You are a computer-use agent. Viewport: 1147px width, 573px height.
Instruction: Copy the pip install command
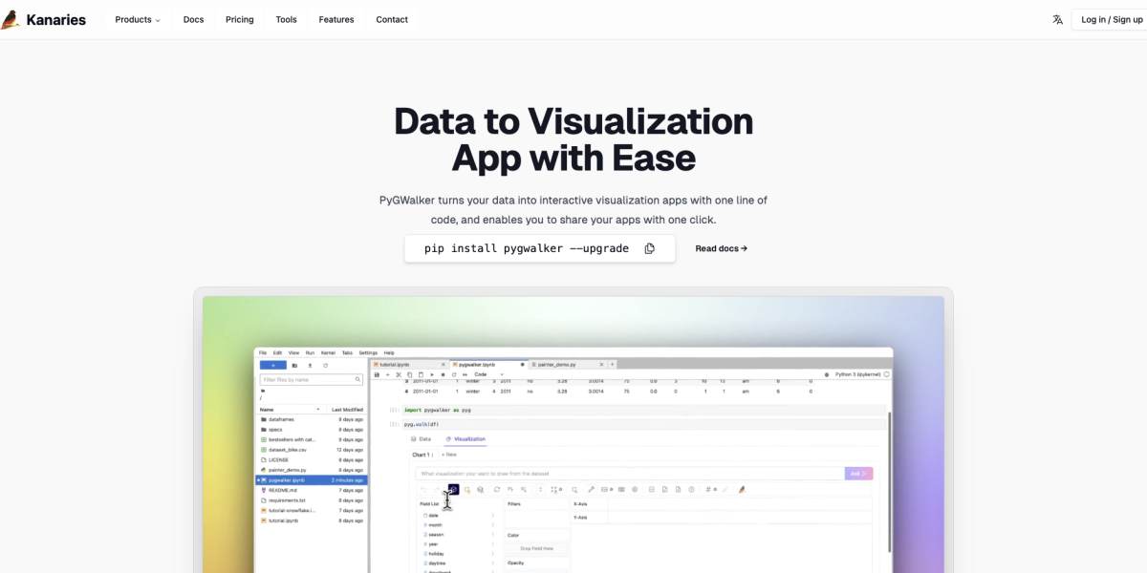(649, 248)
